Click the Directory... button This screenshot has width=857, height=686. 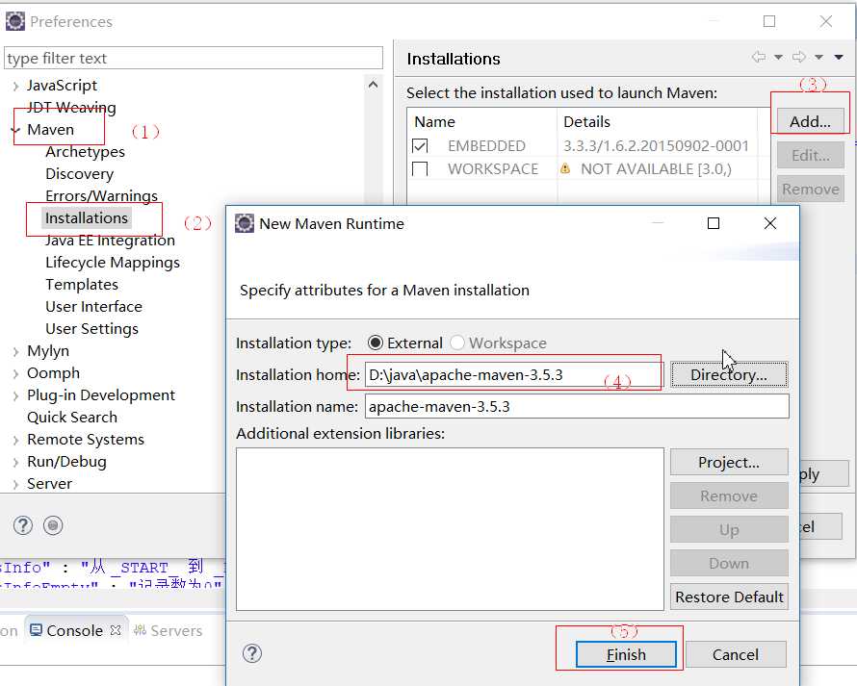pyautogui.click(x=729, y=374)
